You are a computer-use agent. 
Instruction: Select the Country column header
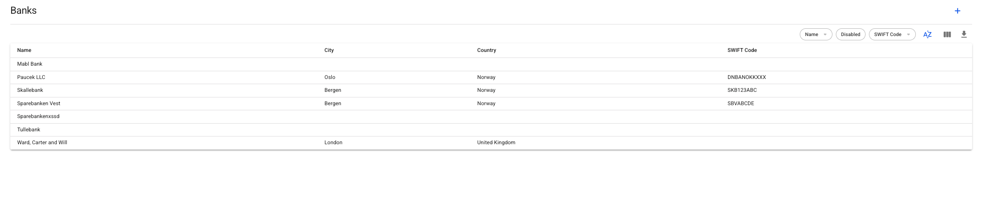pos(486,51)
